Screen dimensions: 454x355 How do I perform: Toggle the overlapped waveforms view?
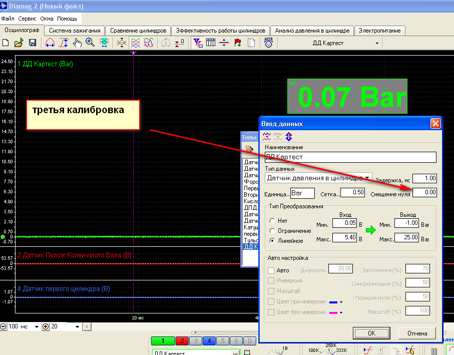[x=149, y=43]
